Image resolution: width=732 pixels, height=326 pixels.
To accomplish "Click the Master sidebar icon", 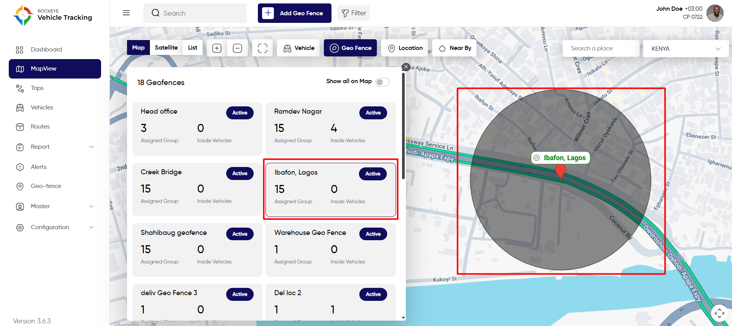I will (x=20, y=206).
